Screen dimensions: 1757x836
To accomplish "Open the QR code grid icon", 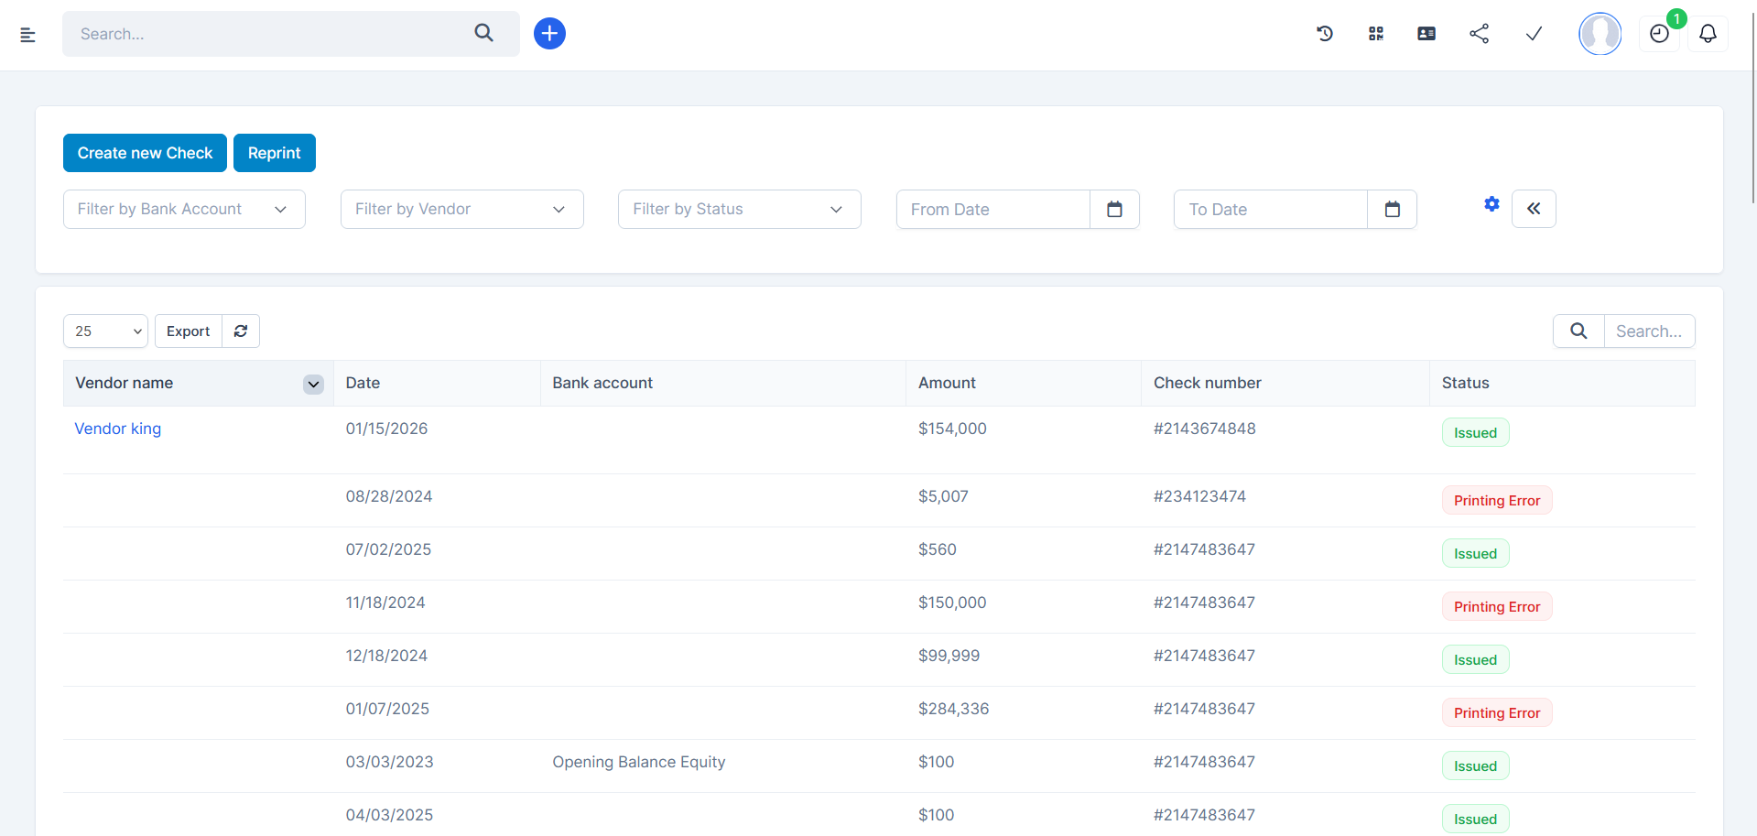I will (1375, 34).
